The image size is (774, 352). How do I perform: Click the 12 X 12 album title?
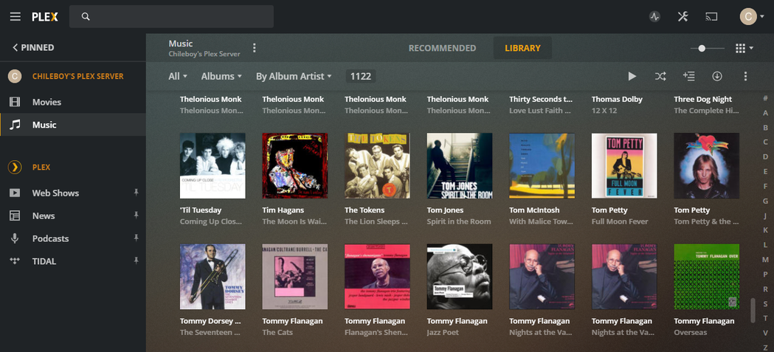(x=604, y=111)
